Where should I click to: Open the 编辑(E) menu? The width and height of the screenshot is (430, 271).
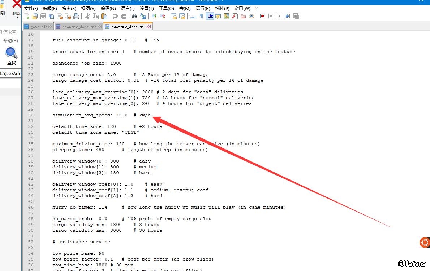click(50, 9)
